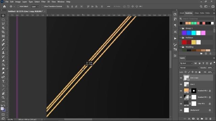Open the Fill value dropdown
Screen dimensions: 216x121
pyautogui.click(x=214, y=72)
